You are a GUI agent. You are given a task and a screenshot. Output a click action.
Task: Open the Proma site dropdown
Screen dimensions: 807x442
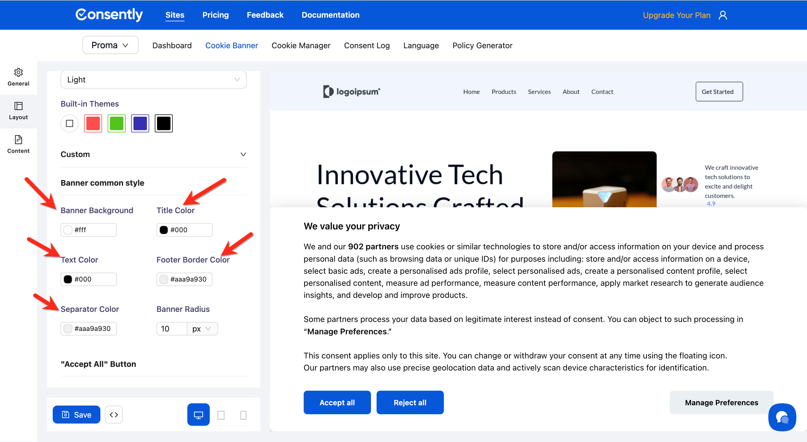[110, 45]
